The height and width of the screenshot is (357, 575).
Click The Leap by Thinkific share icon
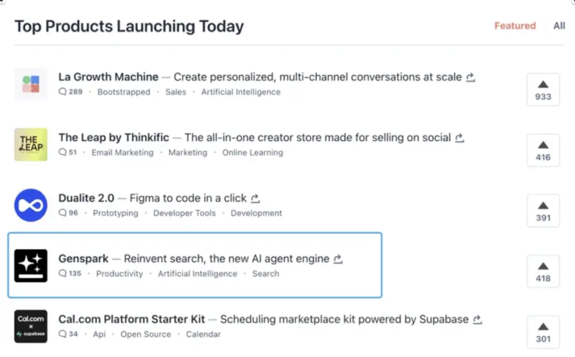pos(459,137)
